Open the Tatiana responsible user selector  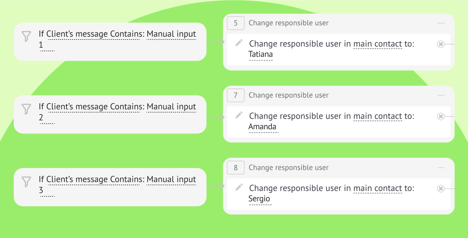point(260,54)
